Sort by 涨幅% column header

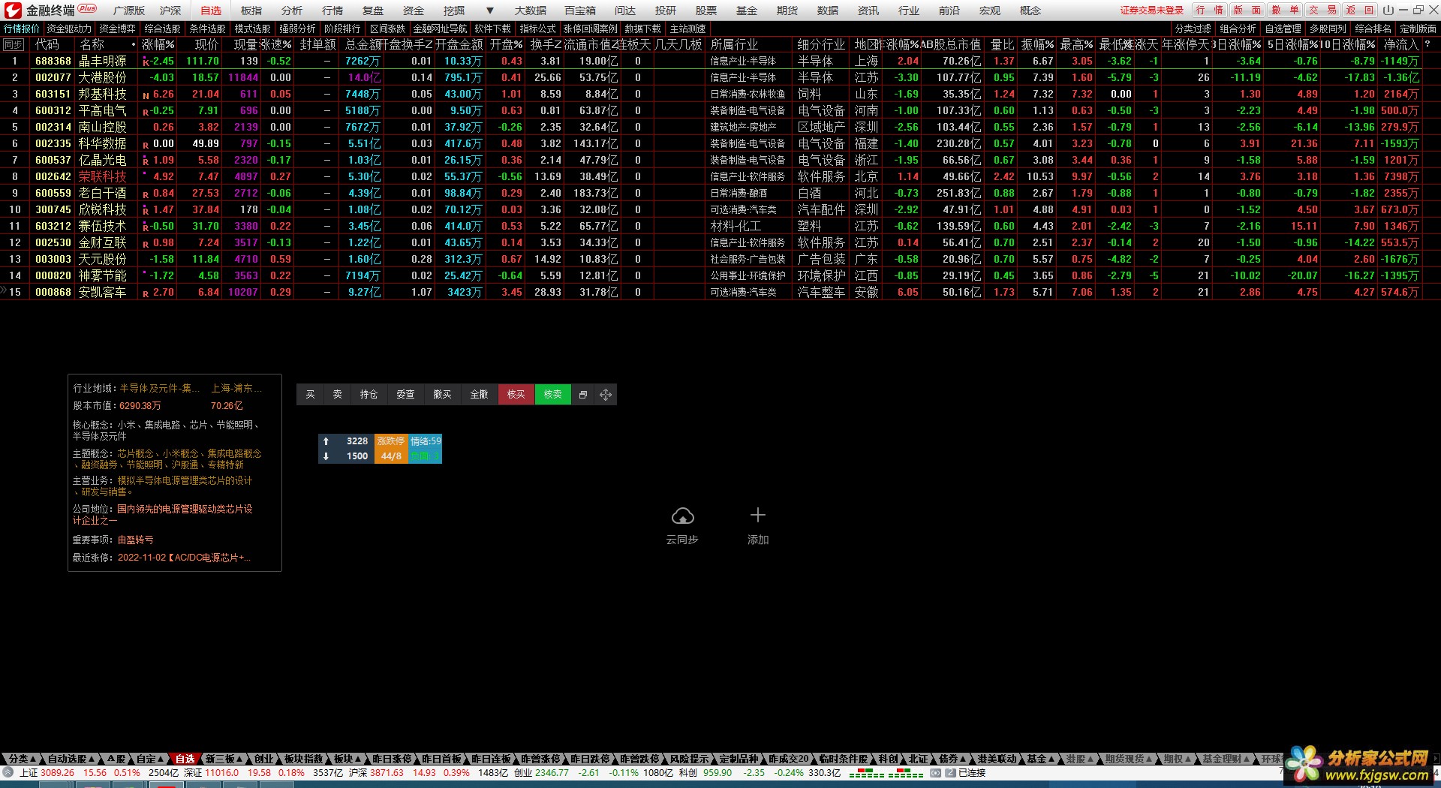point(158,44)
